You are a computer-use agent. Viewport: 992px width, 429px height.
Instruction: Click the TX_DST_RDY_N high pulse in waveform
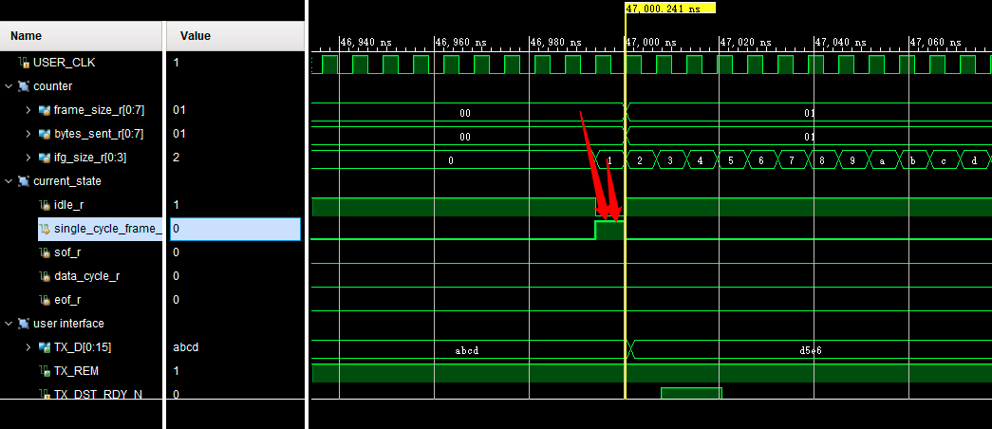[x=691, y=393]
